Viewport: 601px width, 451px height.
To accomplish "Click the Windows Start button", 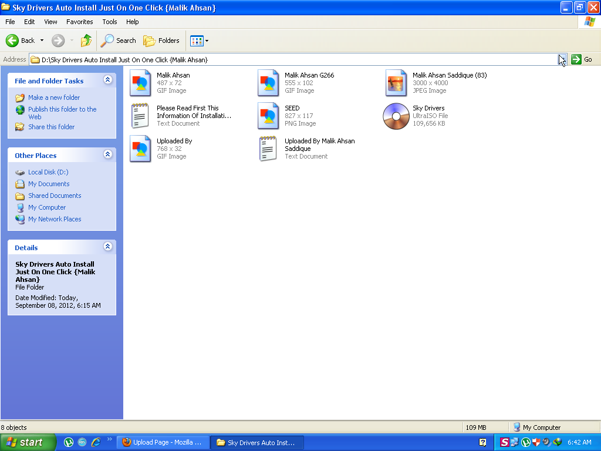I will pos(28,442).
